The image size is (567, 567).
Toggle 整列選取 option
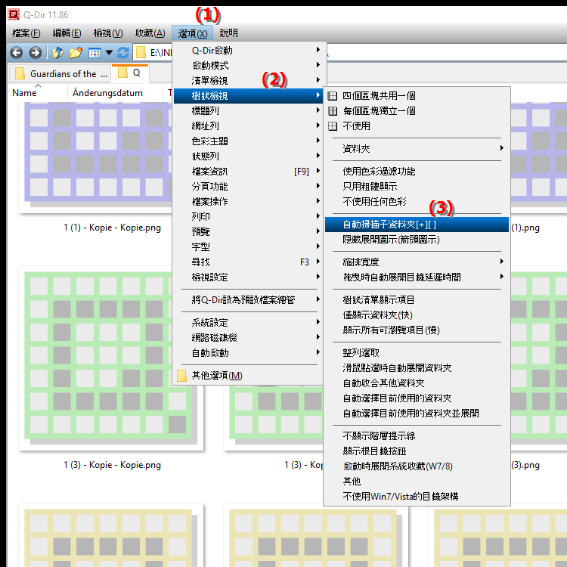coord(417,353)
